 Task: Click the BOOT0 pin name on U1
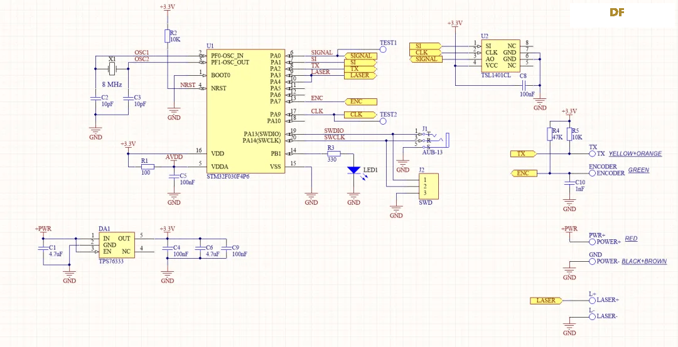[220, 75]
